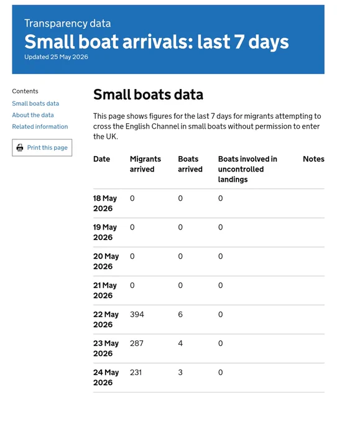Open the Related information link
Image resolution: width=337 pixels, height=423 pixels.
tap(40, 127)
